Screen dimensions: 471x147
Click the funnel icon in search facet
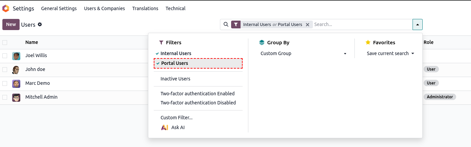tap(236, 25)
